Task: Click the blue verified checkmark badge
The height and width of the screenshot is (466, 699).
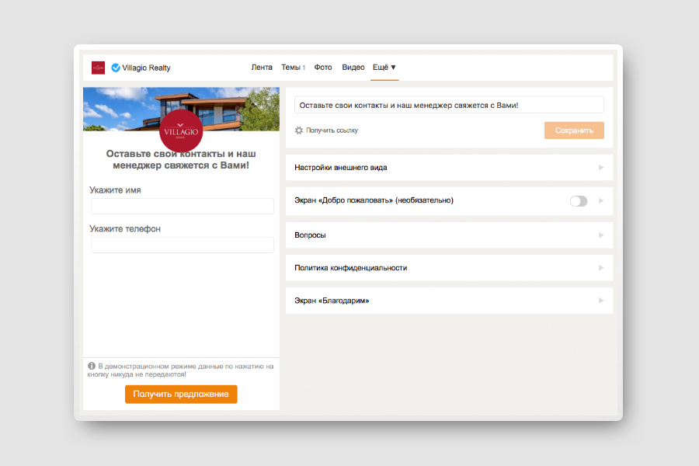Action: 116,68
